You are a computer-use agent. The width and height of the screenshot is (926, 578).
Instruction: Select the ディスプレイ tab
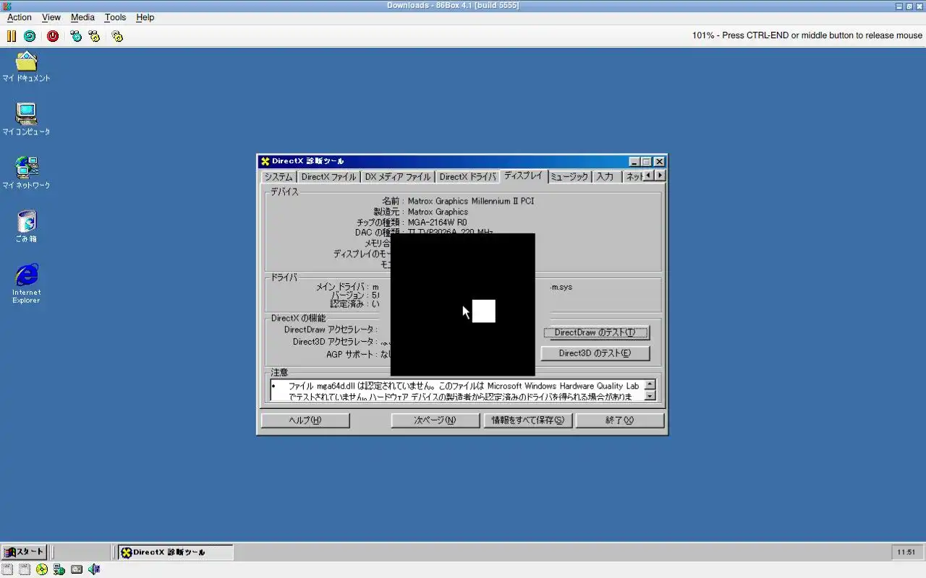[523, 176]
